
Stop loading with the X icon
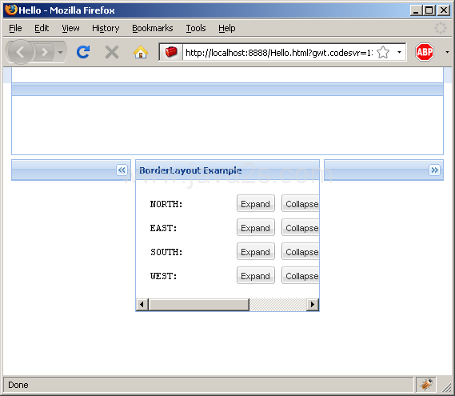[x=112, y=53]
